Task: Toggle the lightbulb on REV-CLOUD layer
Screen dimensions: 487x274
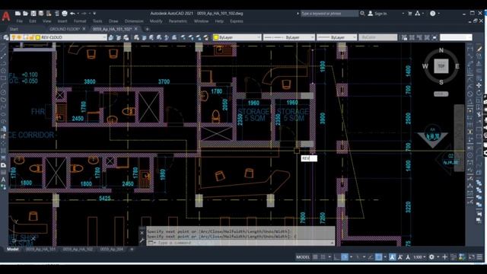Action: click(x=14, y=37)
